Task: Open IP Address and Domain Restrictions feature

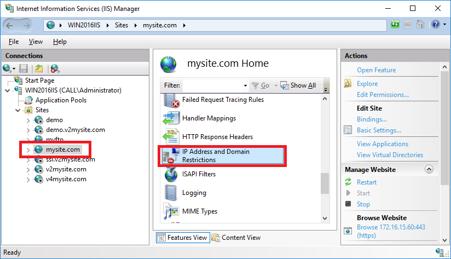Action: 222,156
